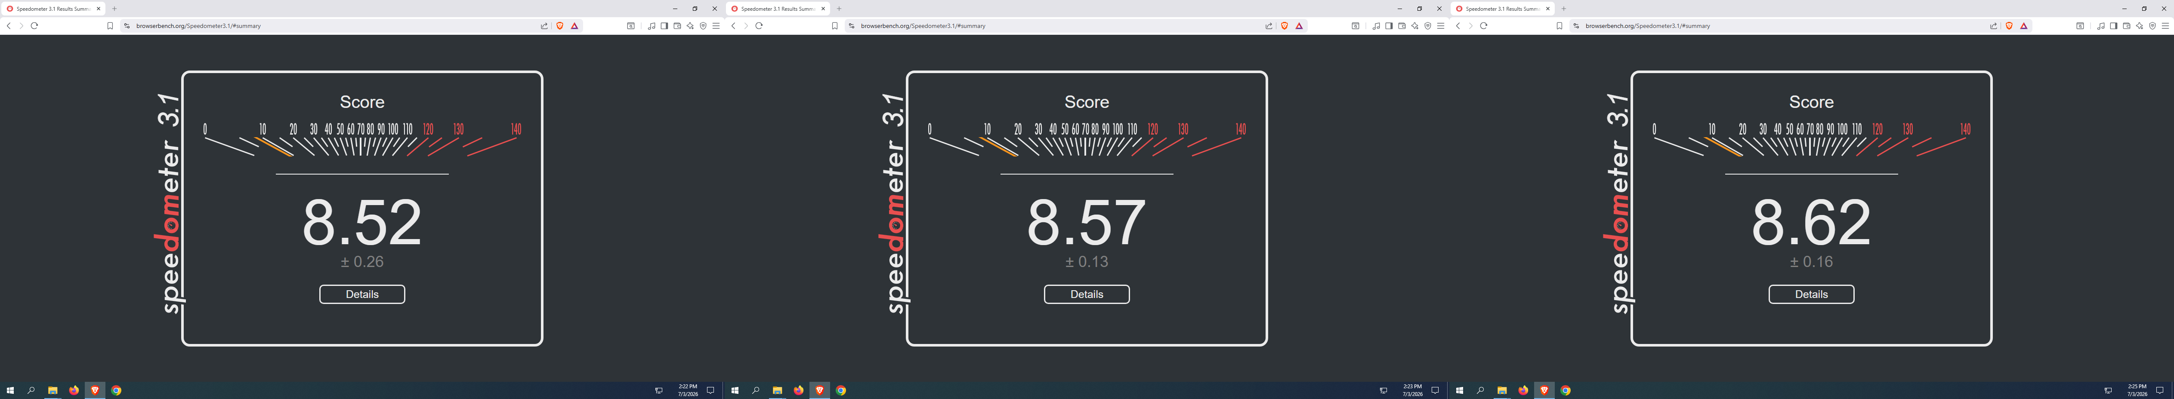
Task: Open Brave Wallet in the 8.57 window
Action: coord(1402,26)
